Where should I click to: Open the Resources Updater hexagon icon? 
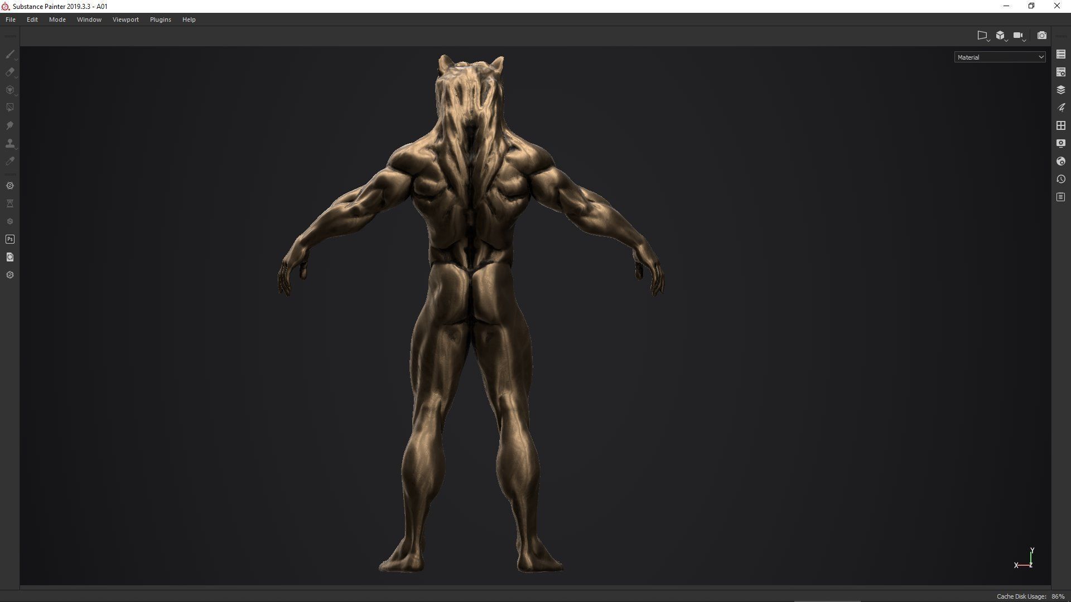tap(10, 186)
